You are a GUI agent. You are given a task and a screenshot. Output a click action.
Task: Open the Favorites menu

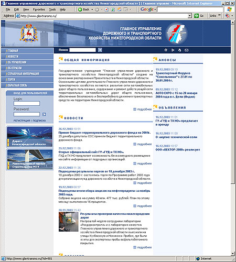(39, 9)
